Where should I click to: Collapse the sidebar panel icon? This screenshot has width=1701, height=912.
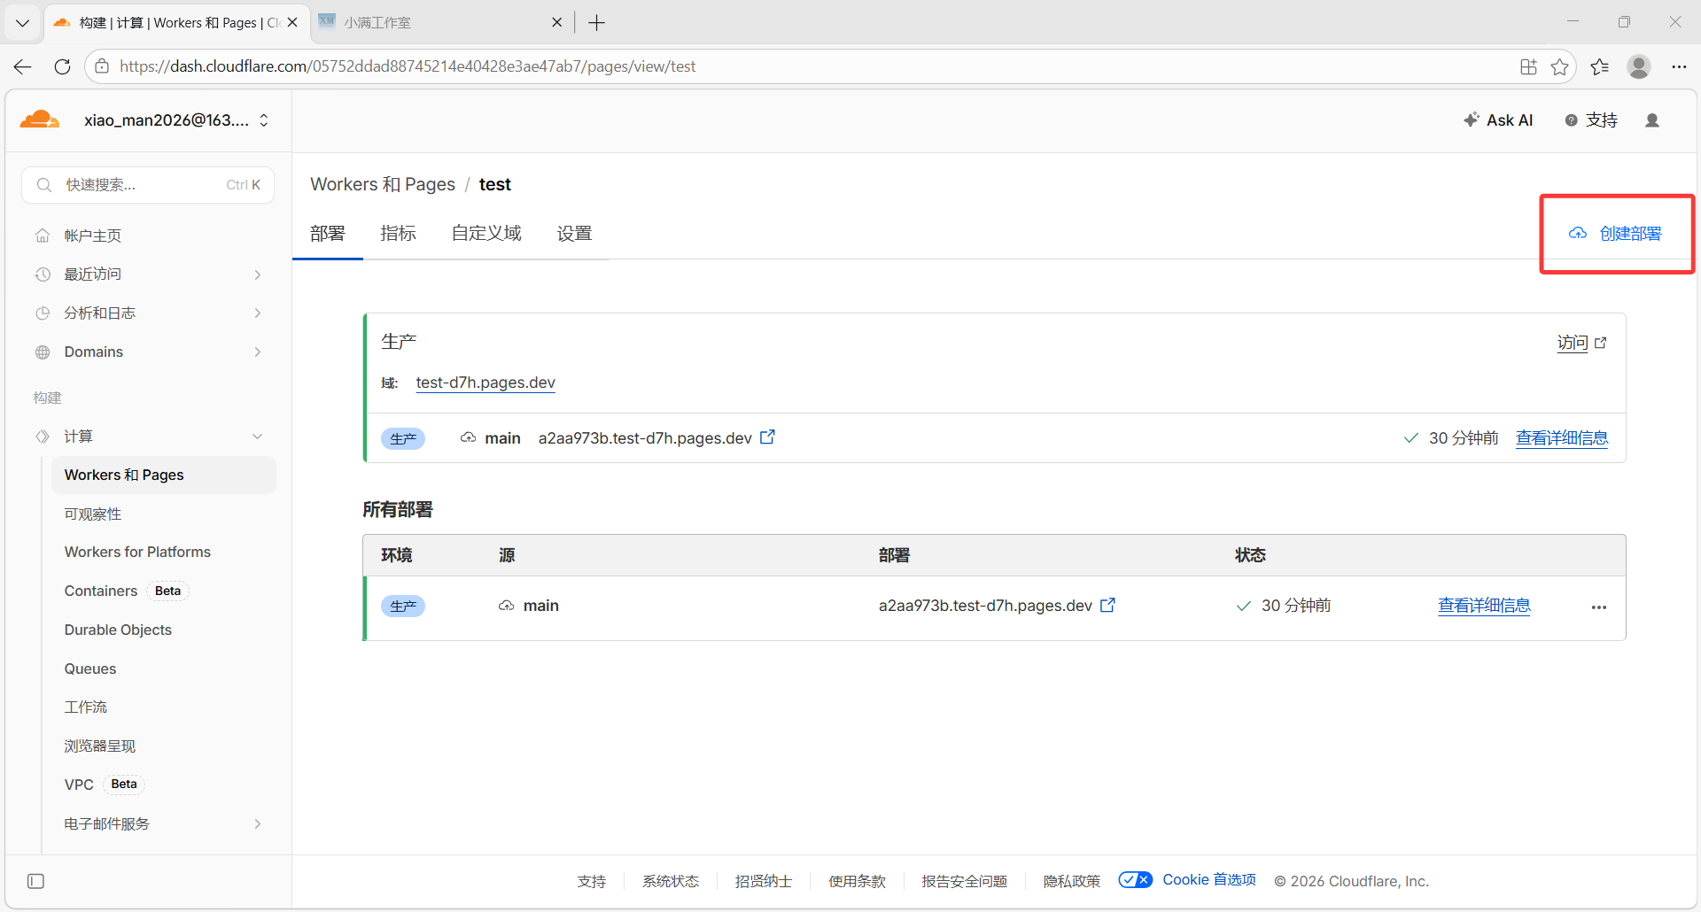pos(35,882)
